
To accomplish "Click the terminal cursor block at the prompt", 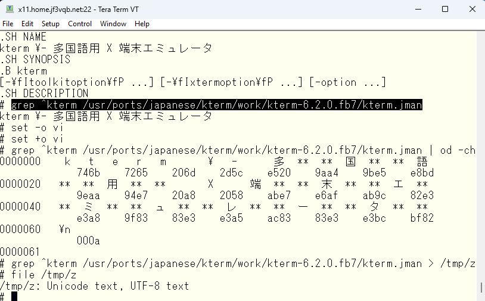I will point(14,296).
